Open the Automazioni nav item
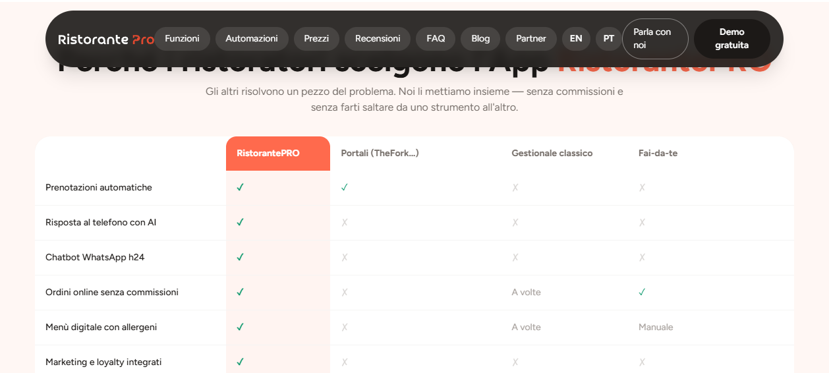The height and width of the screenshot is (373, 829). pos(252,39)
